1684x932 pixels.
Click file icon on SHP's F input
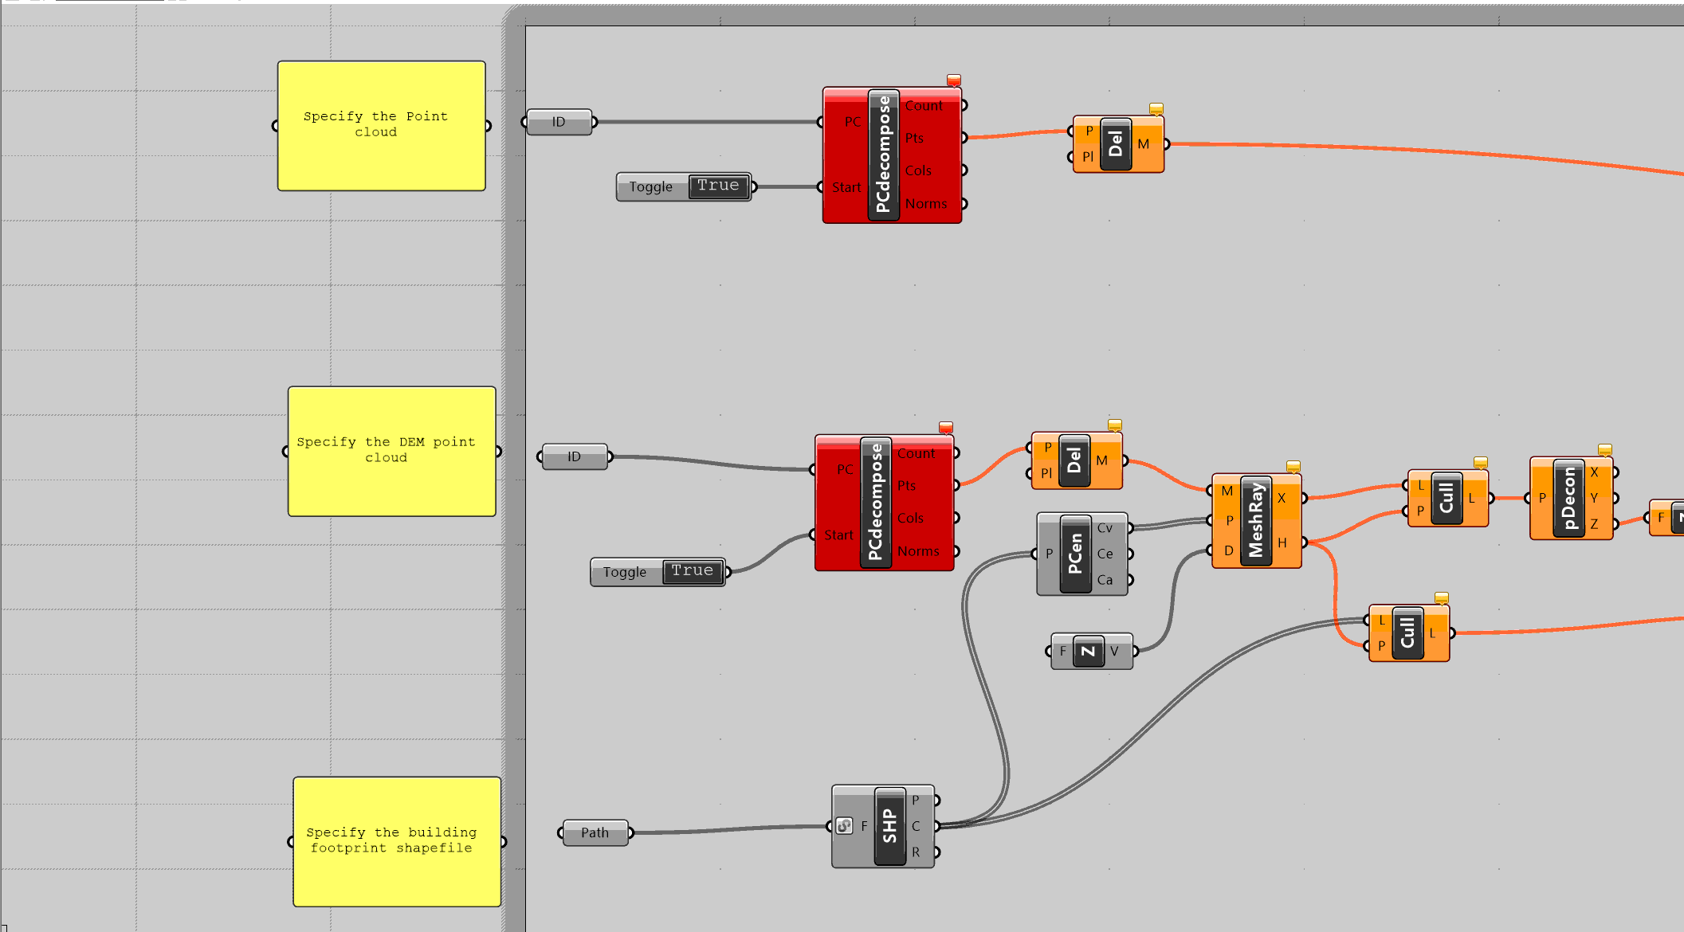(844, 826)
